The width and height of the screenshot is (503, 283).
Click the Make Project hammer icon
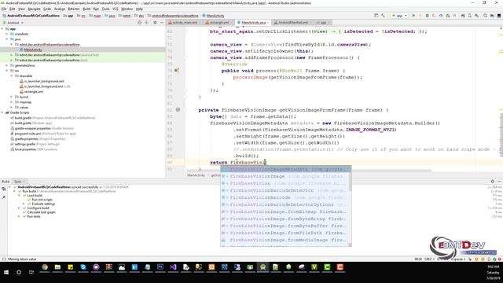383,16
